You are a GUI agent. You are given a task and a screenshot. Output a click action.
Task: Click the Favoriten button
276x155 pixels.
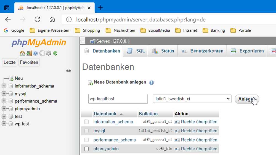tap(29, 62)
